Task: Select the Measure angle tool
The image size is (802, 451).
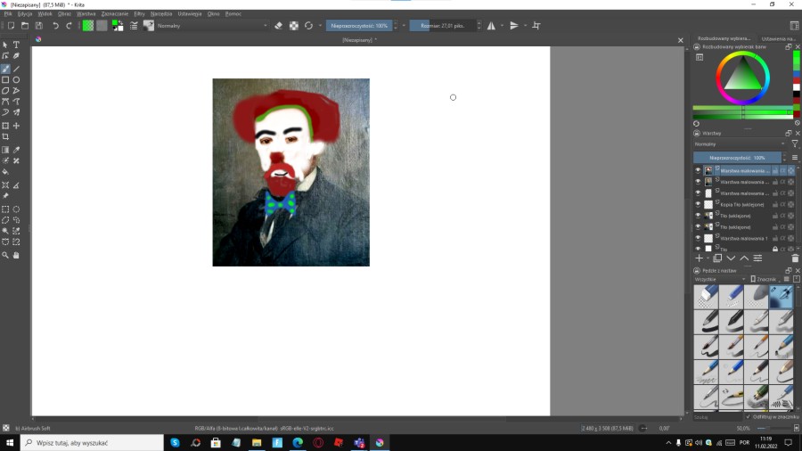Action: point(16,185)
